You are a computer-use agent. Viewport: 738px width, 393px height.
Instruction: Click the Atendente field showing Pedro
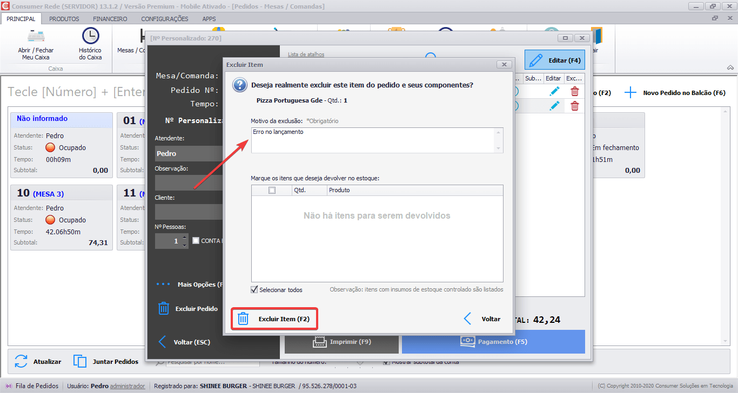coord(189,153)
